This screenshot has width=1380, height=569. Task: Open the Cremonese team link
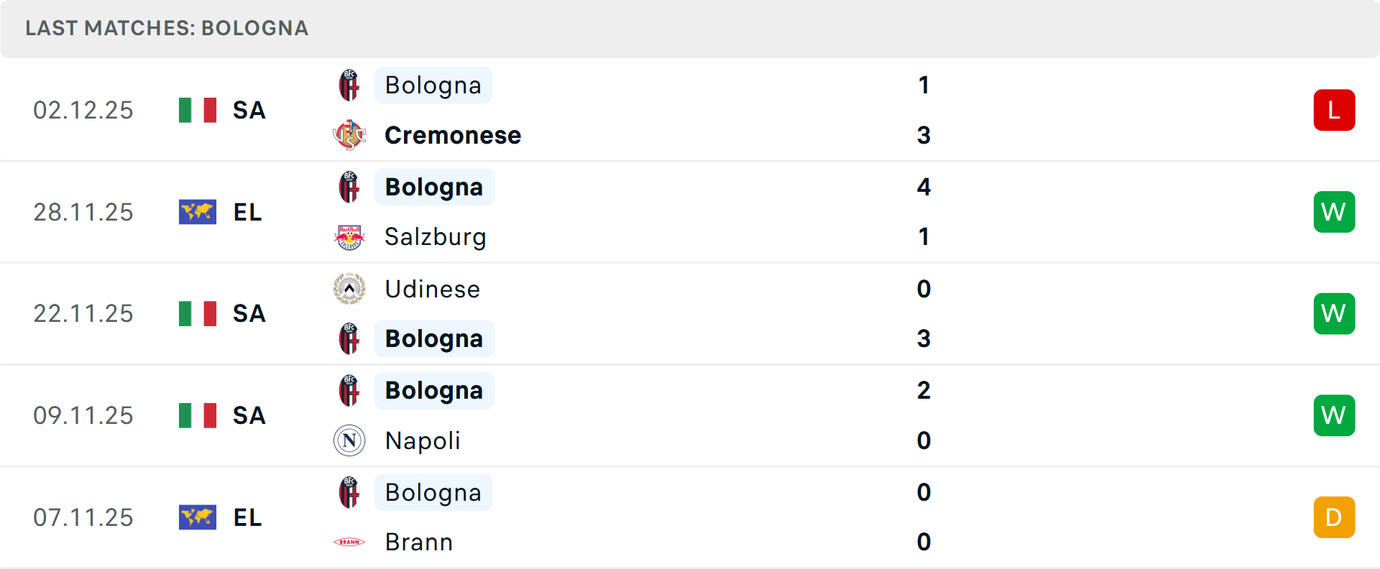[x=453, y=135]
